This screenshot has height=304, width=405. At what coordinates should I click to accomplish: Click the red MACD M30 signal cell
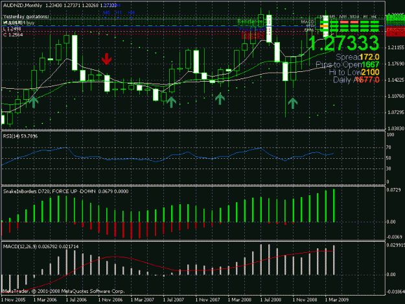coord(354,22)
